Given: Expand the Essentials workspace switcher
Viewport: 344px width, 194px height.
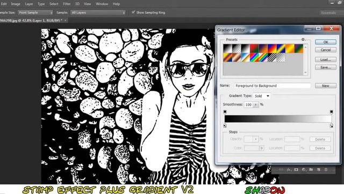Looking at the screenshot, I should click(331, 13).
